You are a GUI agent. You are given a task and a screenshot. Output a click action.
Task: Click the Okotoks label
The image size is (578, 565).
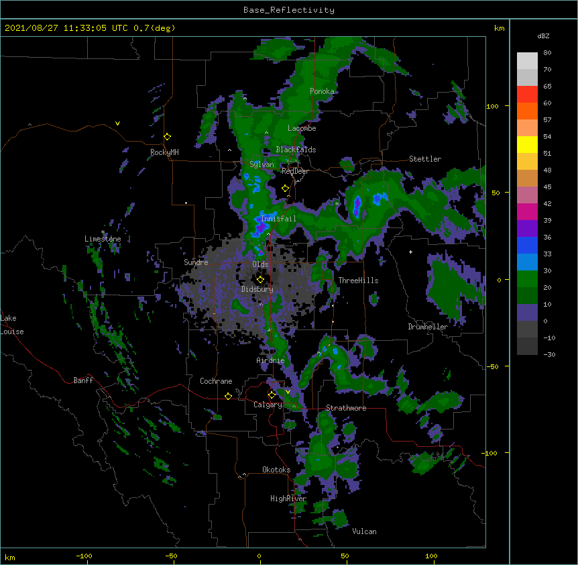(x=276, y=470)
